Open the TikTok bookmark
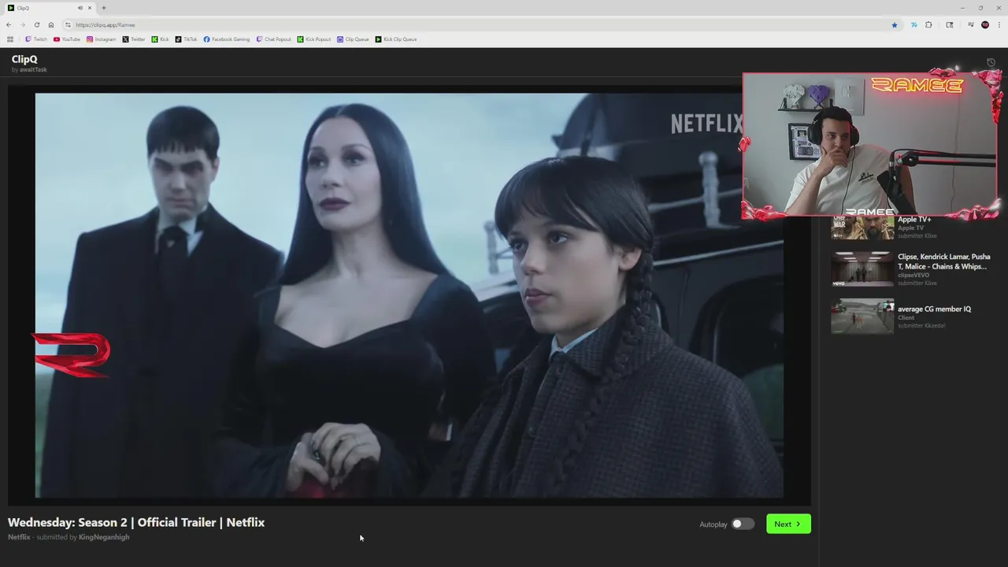Viewport: 1008px width, 567px height. 187,39
